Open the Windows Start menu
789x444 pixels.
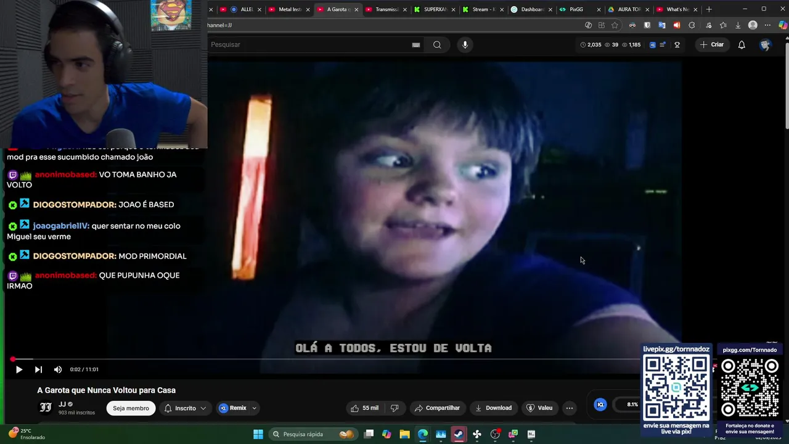(x=258, y=434)
